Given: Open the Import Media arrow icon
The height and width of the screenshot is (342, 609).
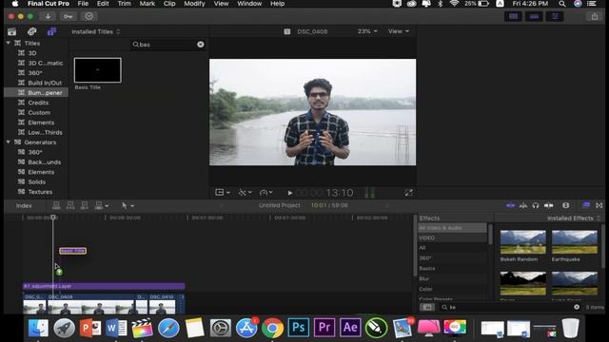Looking at the screenshot, I should coord(48,16).
